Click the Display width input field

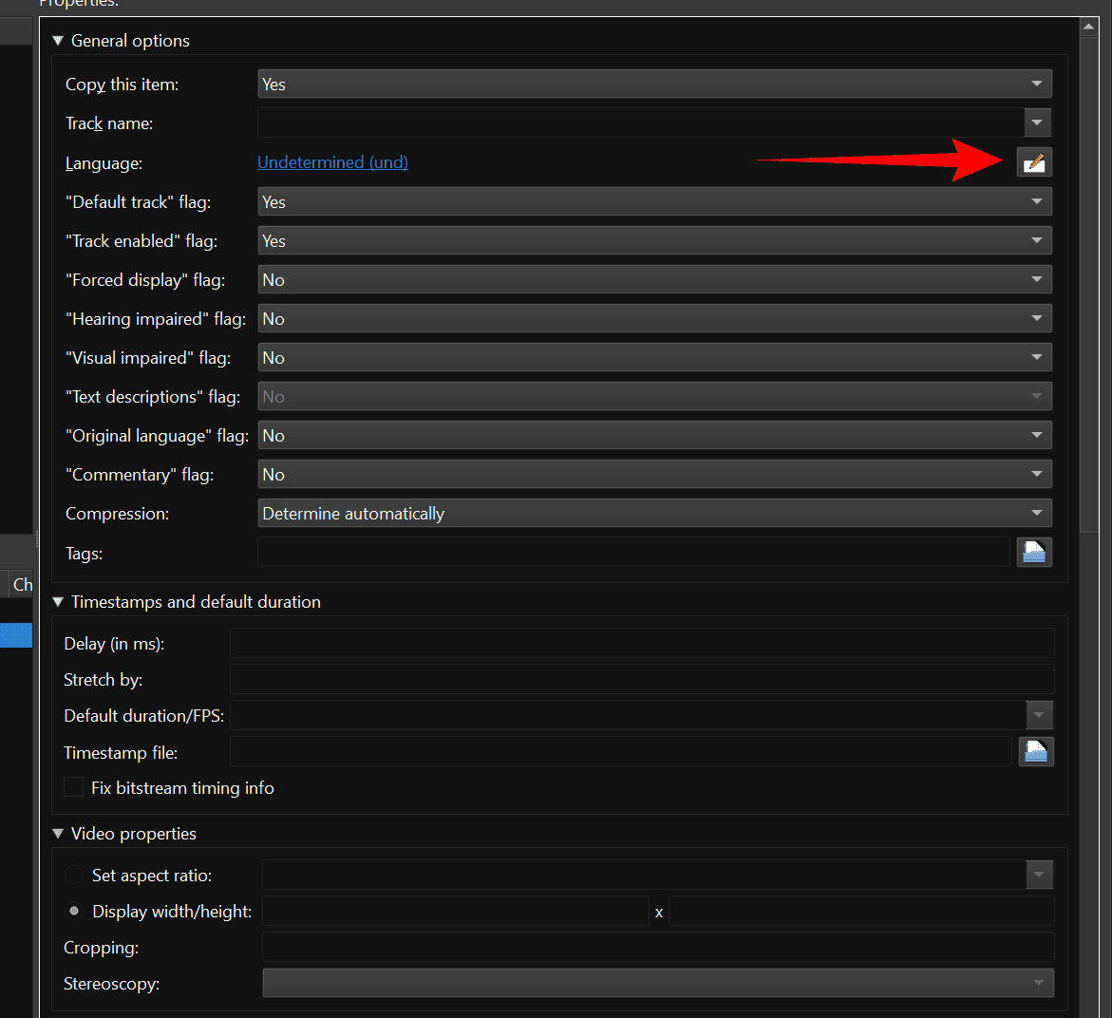tap(455, 911)
